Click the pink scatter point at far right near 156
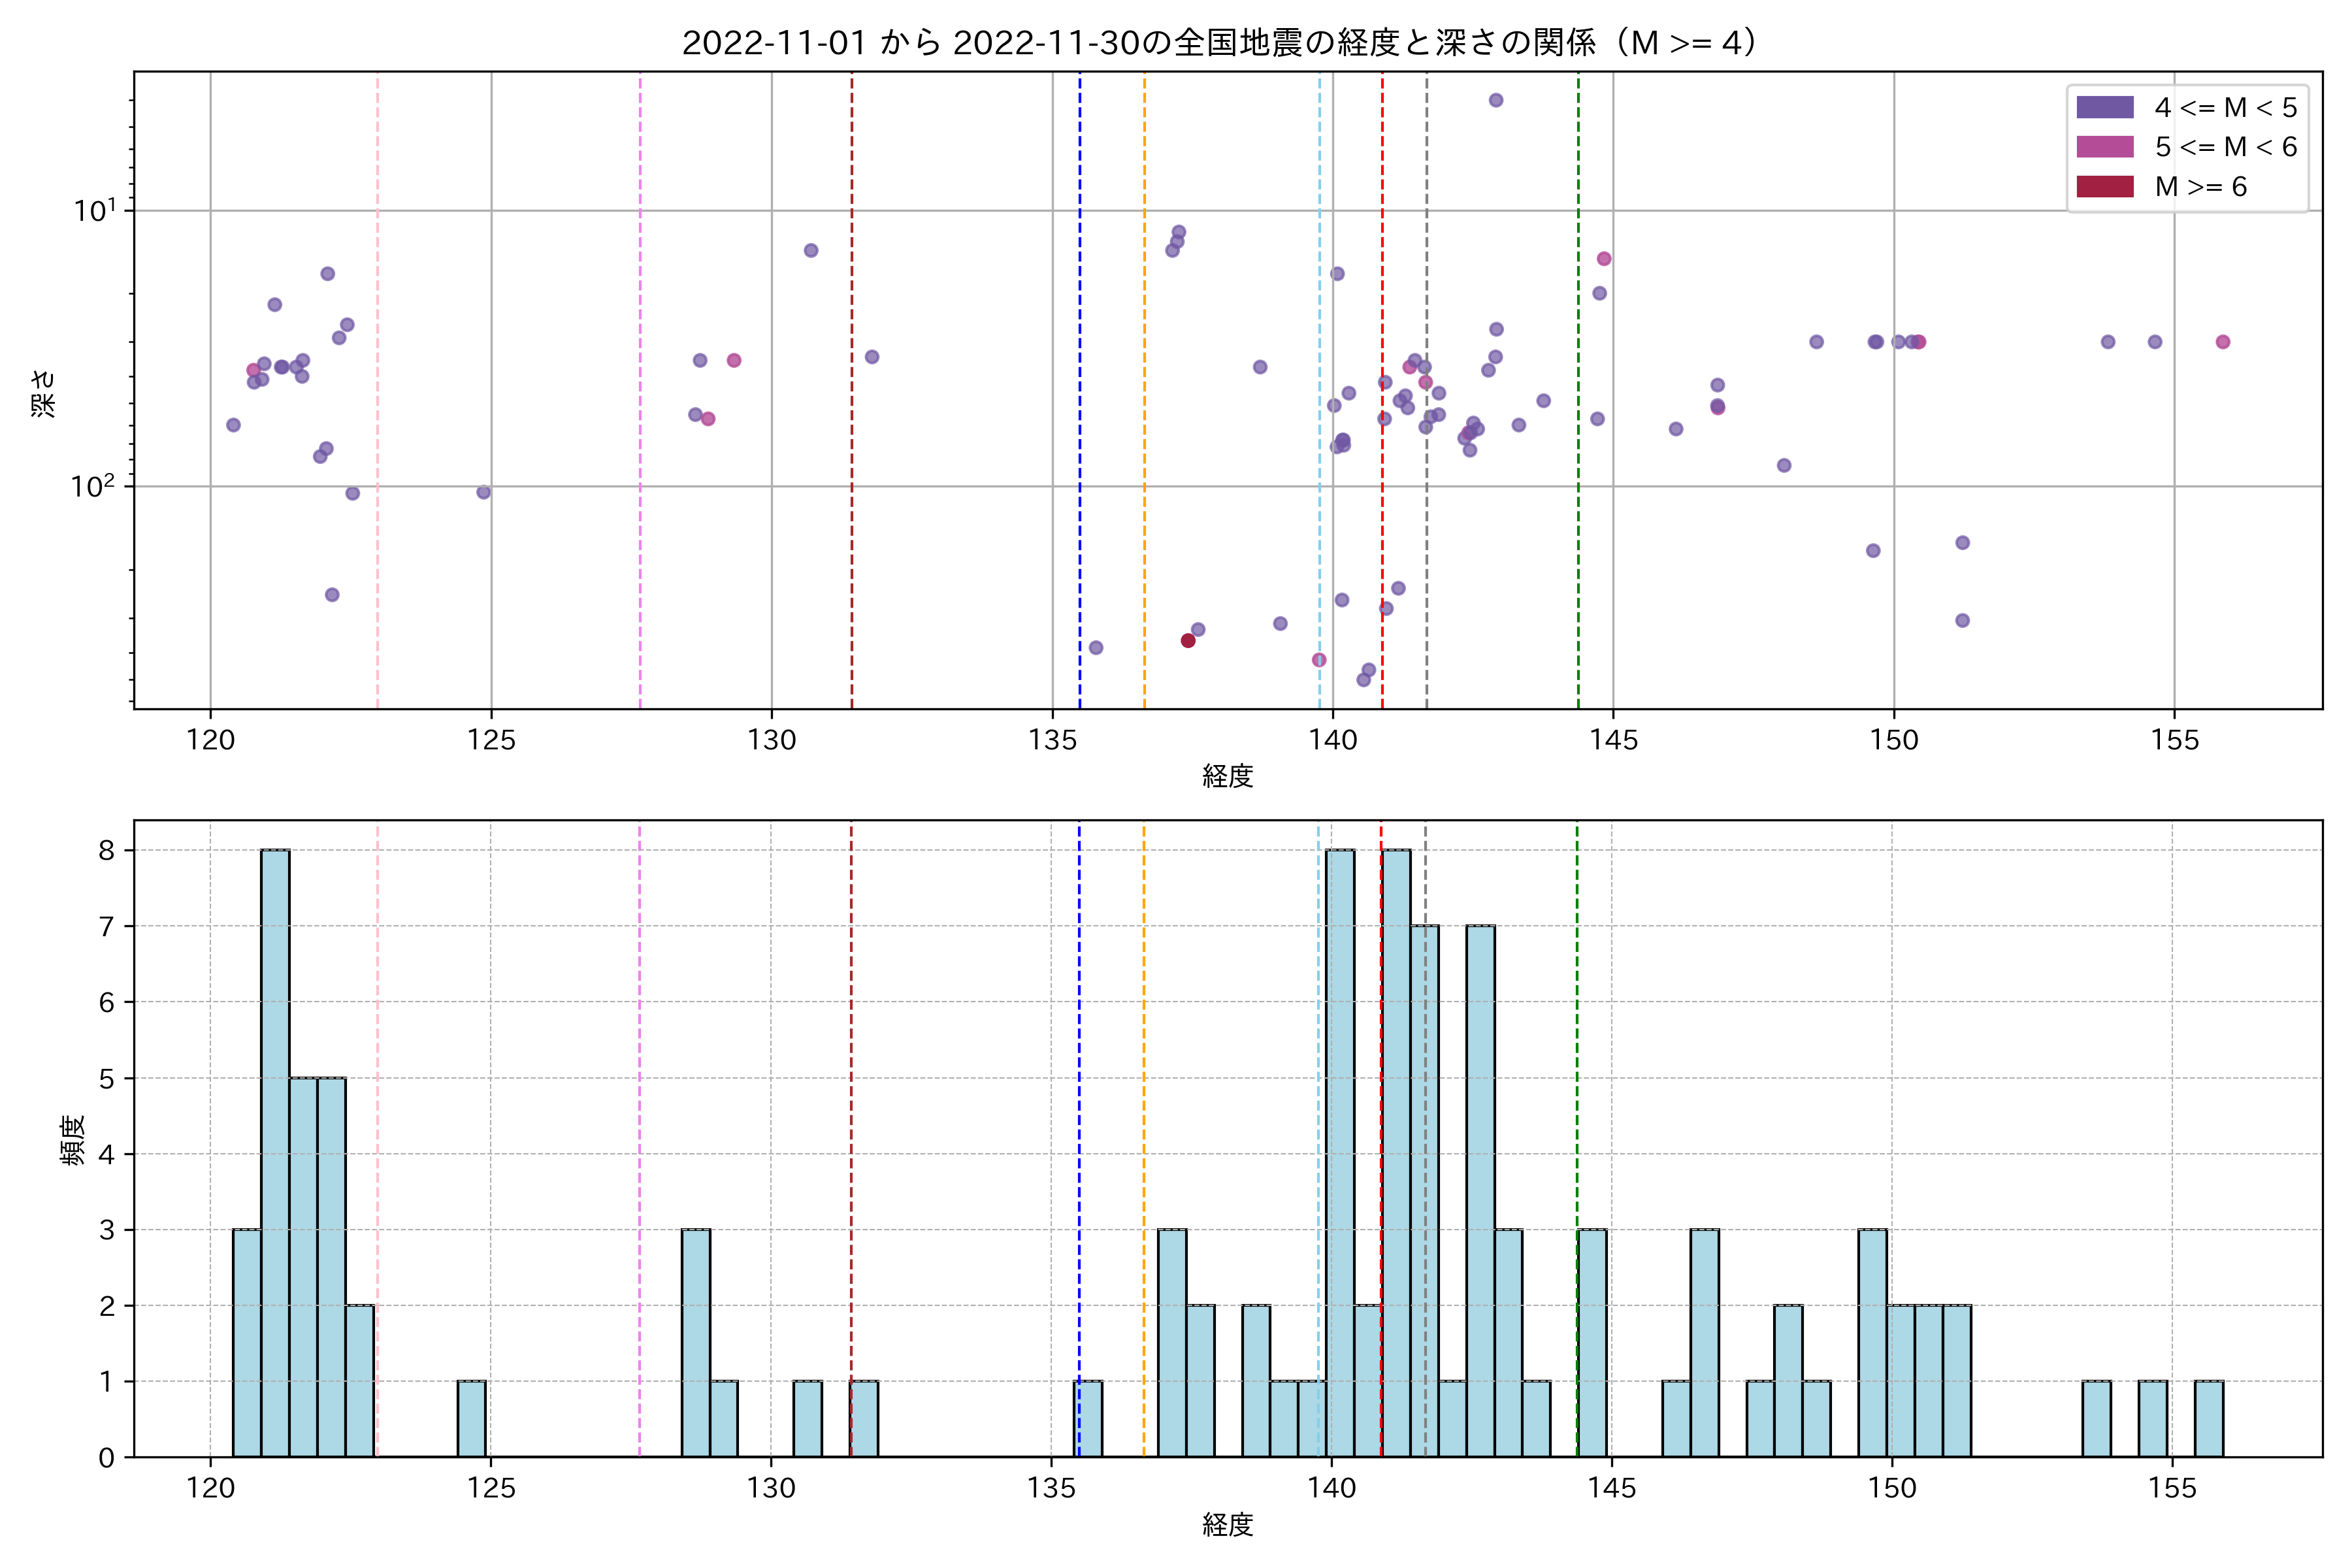This screenshot has height=1568, width=2352. pyautogui.click(x=2223, y=342)
